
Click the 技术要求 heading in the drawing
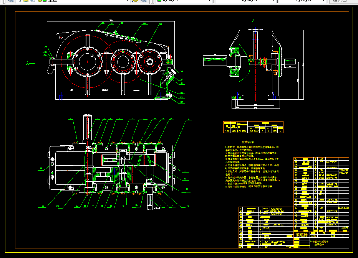point(248,142)
